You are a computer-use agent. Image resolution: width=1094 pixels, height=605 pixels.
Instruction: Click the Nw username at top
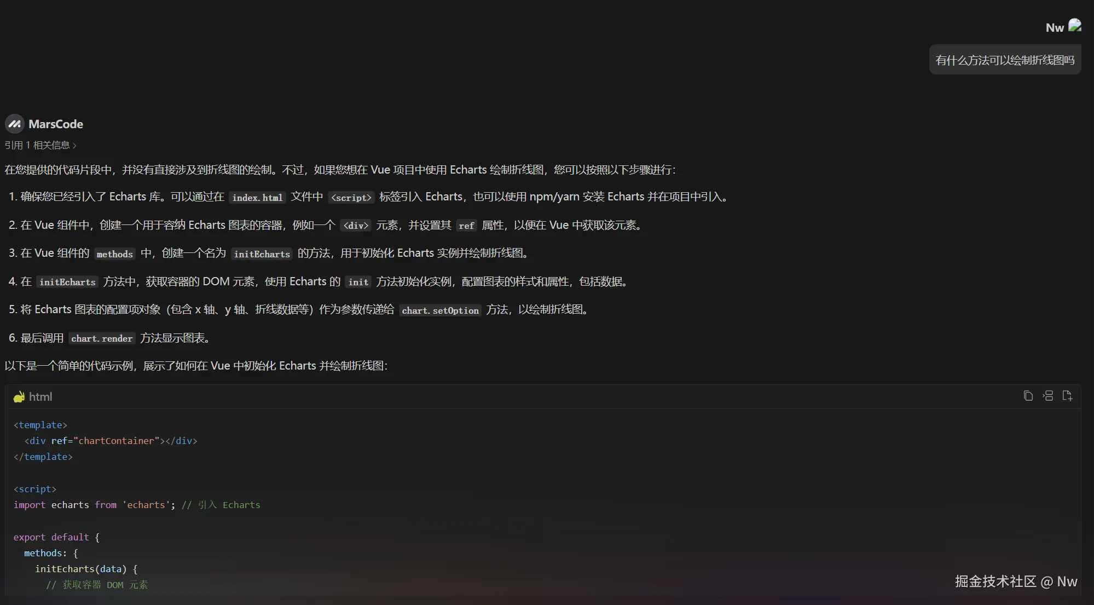pos(1055,28)
